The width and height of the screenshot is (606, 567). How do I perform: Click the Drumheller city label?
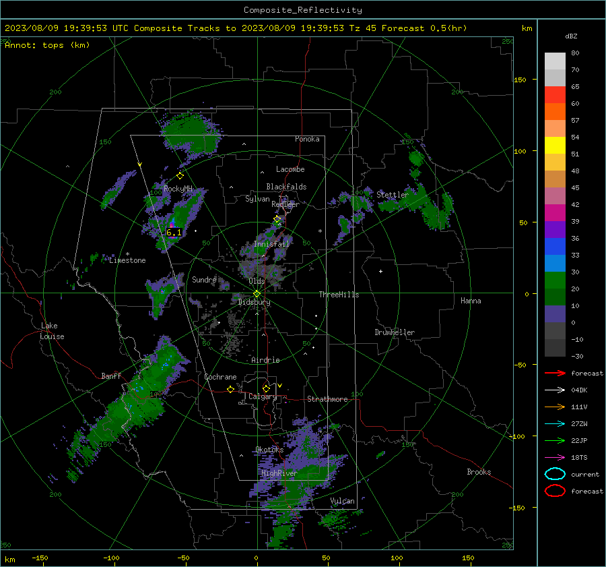pyautogui.click(x=395, y=332)
